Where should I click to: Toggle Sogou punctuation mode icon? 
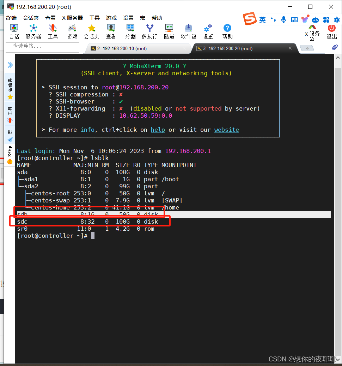pos(273,20)
